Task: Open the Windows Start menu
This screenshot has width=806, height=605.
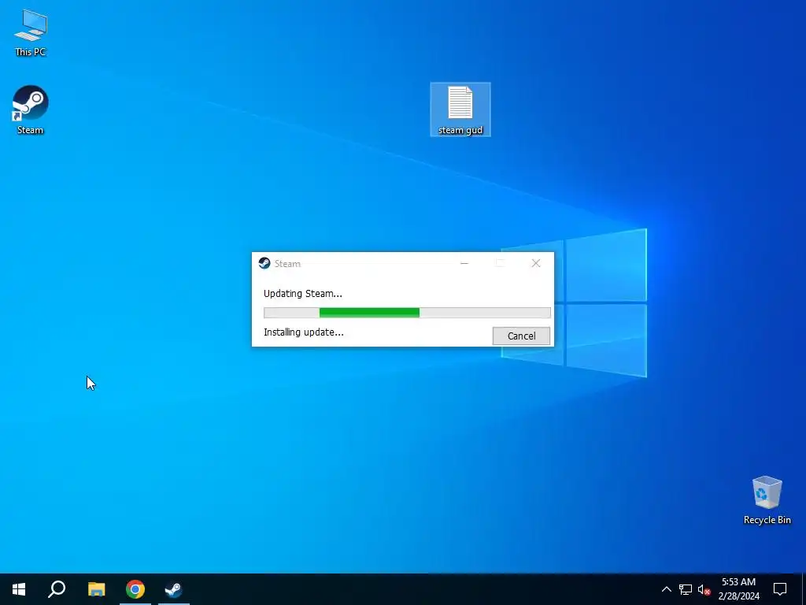Action: [19, 589]
